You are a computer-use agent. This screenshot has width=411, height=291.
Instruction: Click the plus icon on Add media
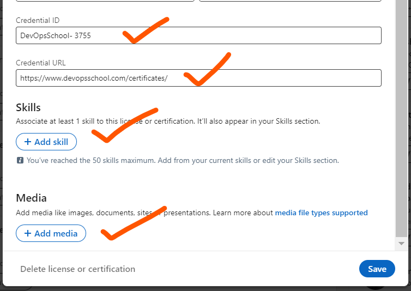[27, 234]
